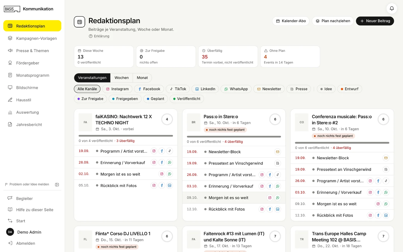Screen dimensions: 403x252
Task: Click Demo Admin avatar
Action: coord(10,232)
